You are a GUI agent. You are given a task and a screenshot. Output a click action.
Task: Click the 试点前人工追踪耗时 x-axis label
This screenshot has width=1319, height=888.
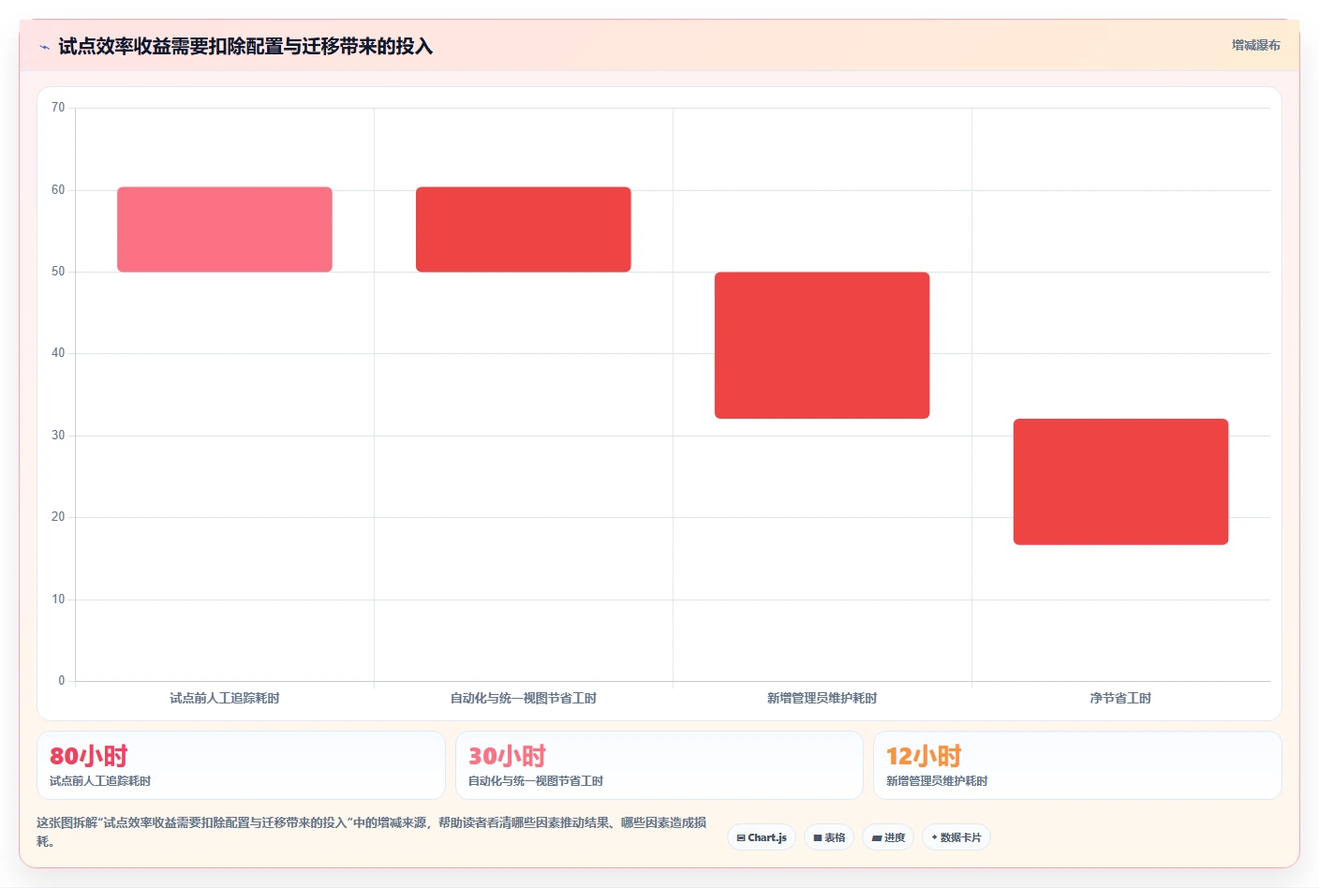[x=225, y=698]
